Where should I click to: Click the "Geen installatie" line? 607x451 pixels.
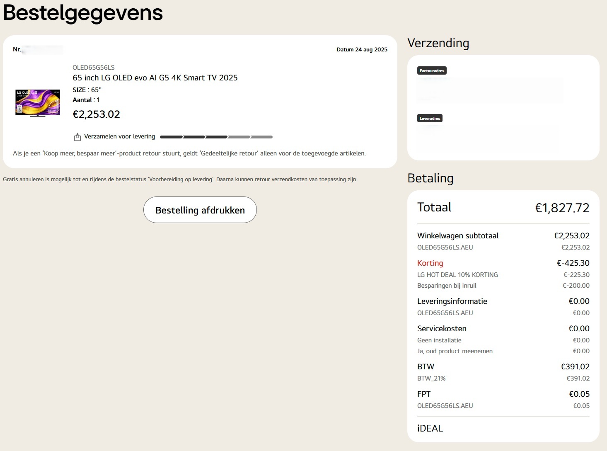439,340
